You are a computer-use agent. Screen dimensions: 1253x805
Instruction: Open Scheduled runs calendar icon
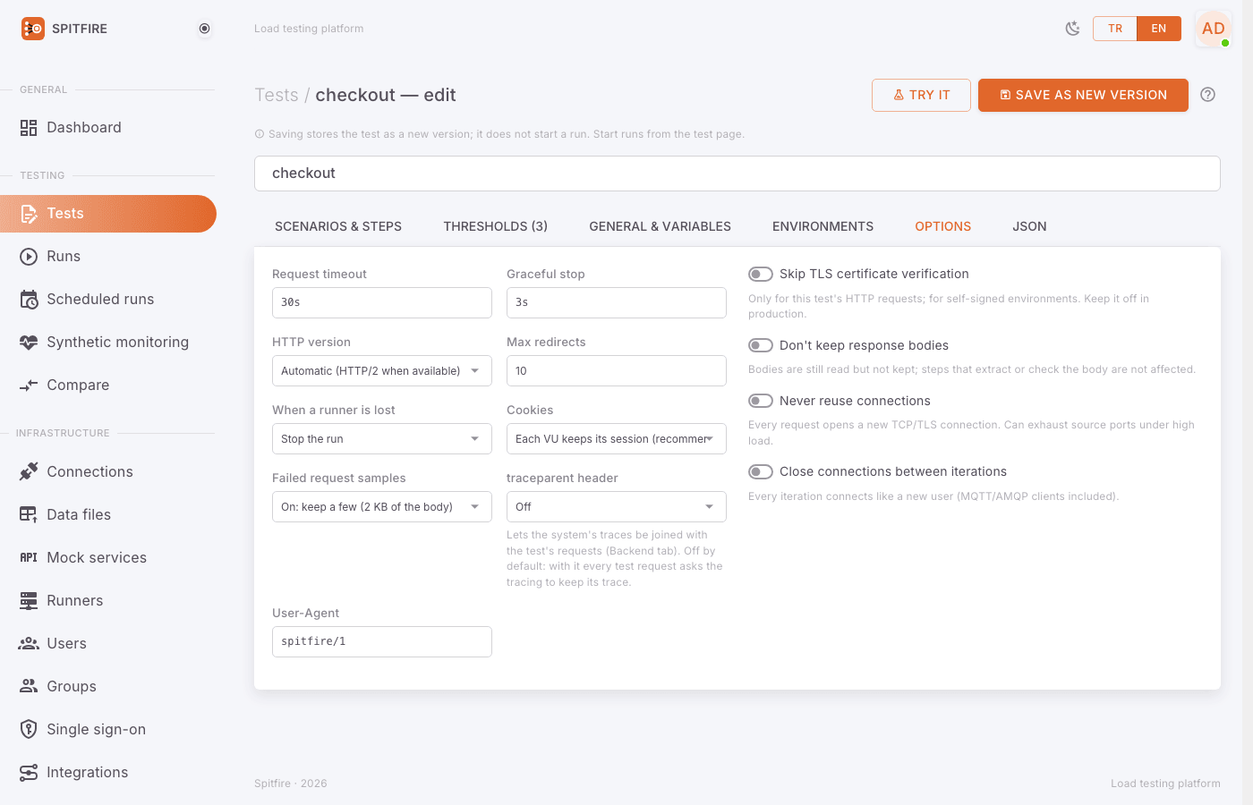point(29,299)
